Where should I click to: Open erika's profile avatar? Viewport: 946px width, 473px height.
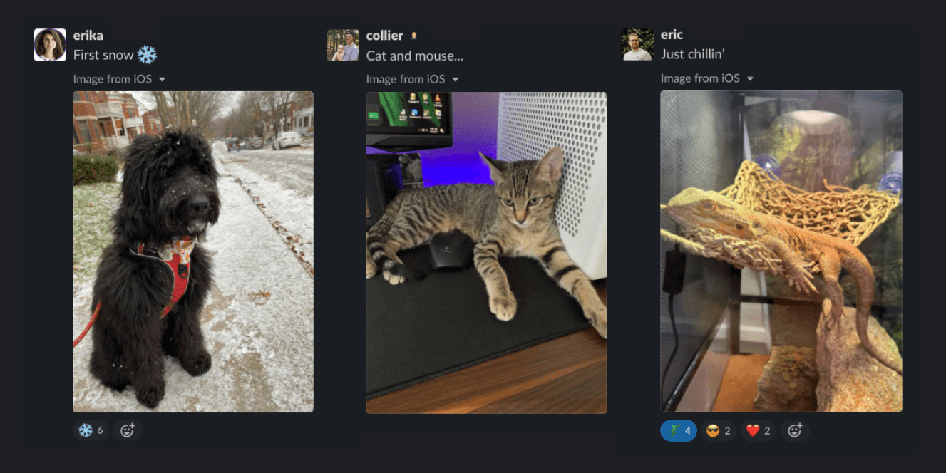tap(50, 45)
